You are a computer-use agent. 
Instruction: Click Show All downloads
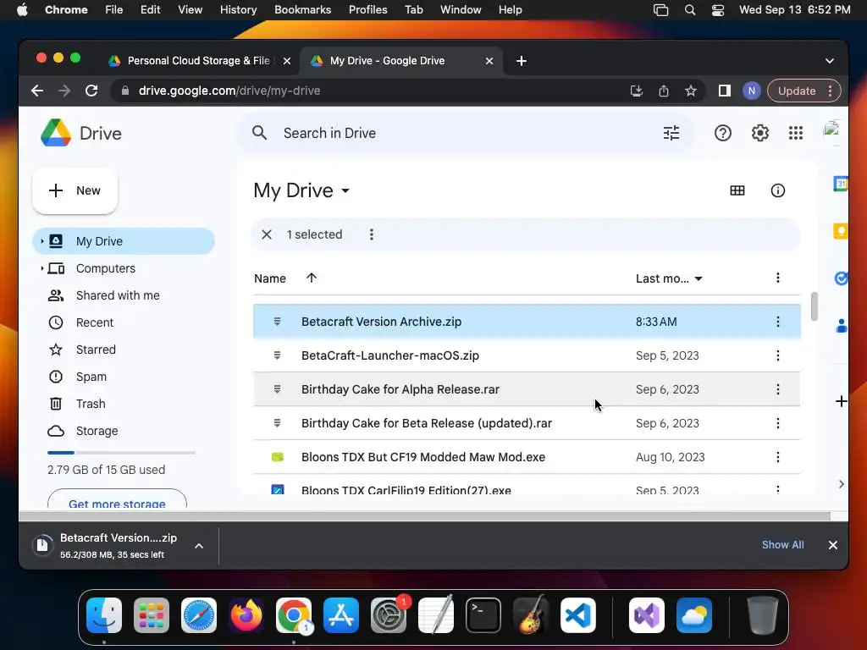click(782, 545)
